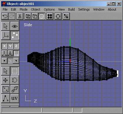
Task: Open the Window menu
Action: coord(99,9)
